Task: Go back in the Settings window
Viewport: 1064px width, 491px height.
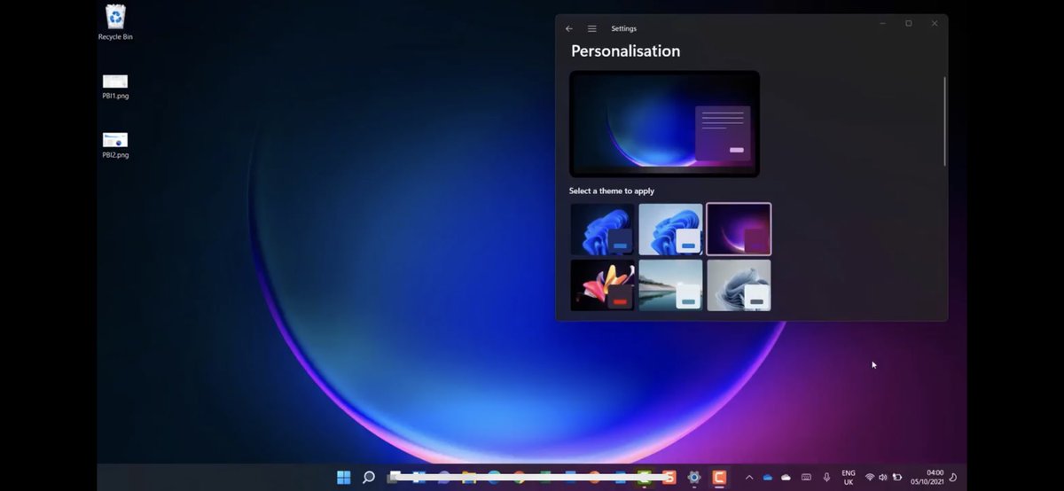Action: (569, 28)
